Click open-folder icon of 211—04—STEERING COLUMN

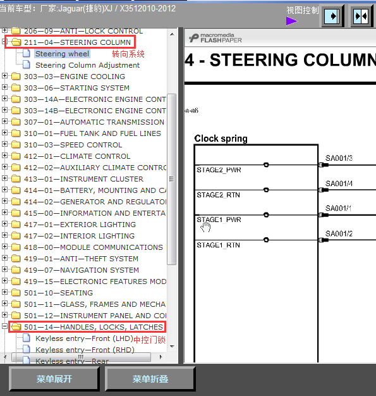click(16, 42)
